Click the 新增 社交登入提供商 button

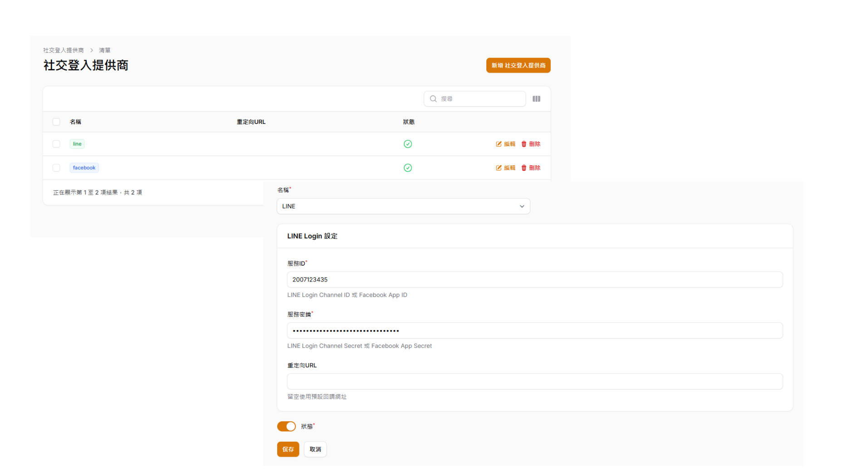(x=518, y=65)
